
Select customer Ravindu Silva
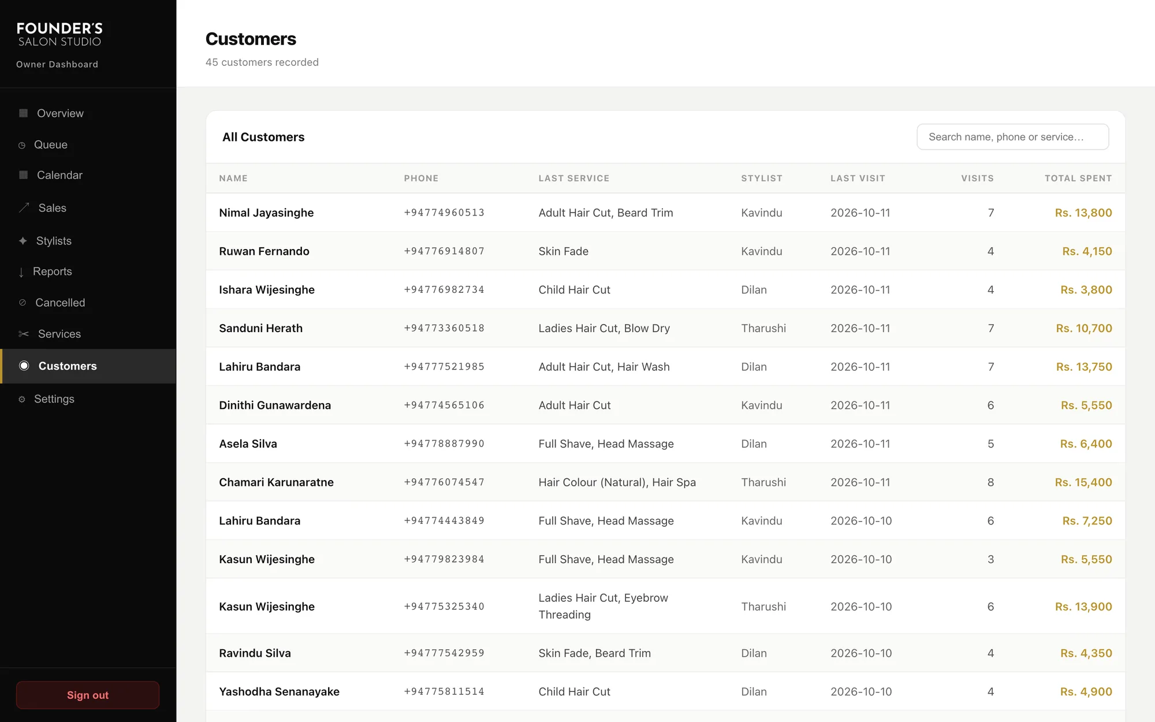click(255, 653)
